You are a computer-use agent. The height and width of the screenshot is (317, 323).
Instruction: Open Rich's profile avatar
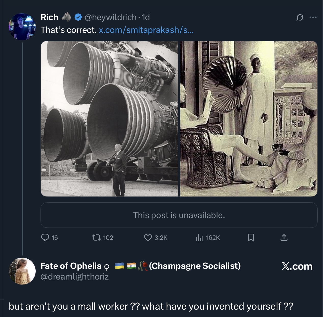(x=22, y=27)
